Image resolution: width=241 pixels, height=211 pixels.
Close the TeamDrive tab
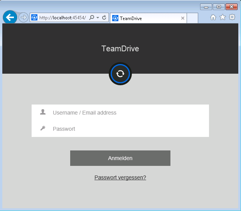pos(183,18)
